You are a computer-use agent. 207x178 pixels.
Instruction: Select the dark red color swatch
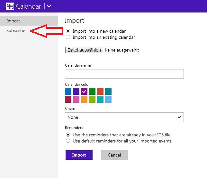pos(68,100)
